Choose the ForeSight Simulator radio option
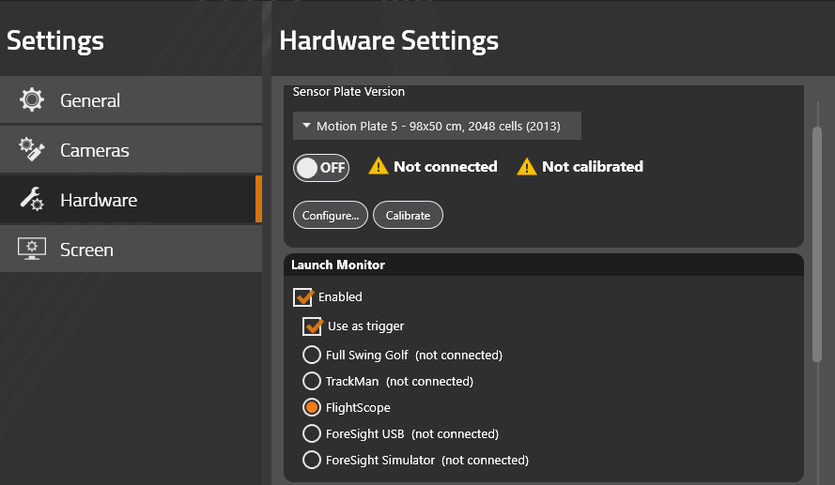The image size is (835, 485). 312,460
